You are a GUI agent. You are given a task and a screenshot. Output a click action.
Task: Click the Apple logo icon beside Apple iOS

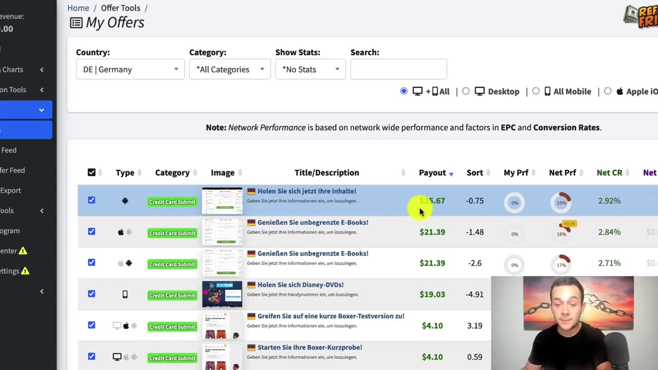click(x=620, y=91)
